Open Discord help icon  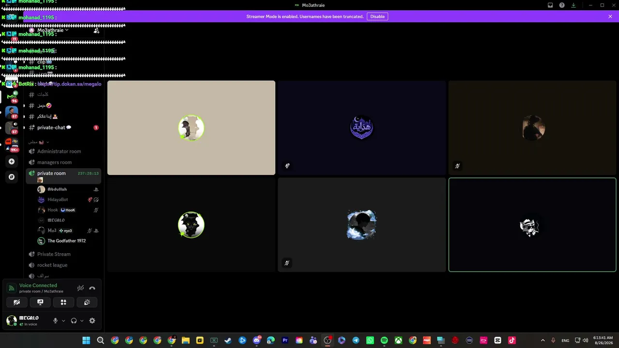point(562,5)
